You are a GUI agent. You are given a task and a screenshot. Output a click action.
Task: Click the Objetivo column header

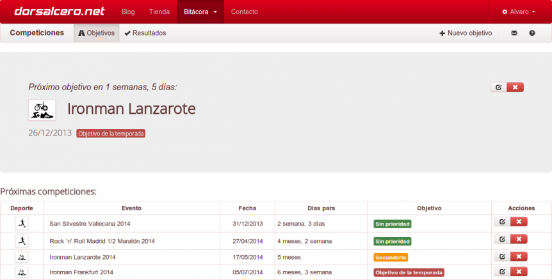429,208
